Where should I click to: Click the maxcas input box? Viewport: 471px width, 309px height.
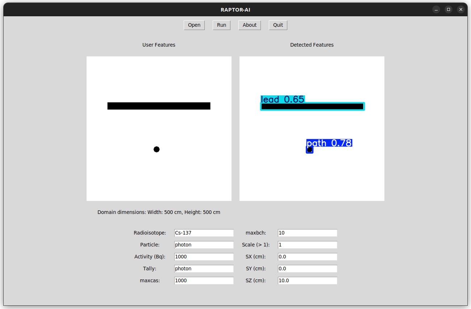coord(204,281)
